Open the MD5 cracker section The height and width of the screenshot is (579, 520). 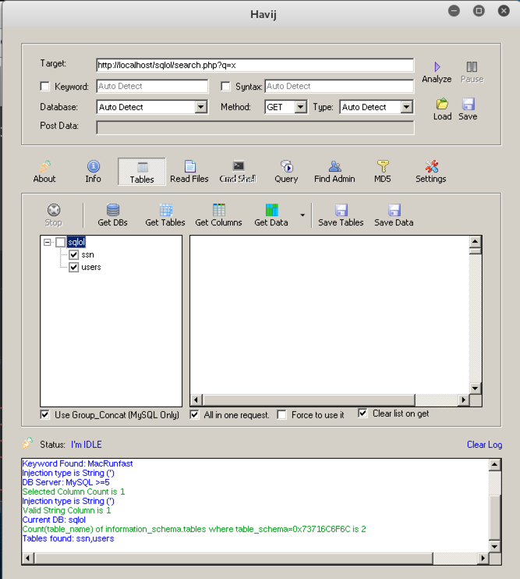[x=383, y=172]
